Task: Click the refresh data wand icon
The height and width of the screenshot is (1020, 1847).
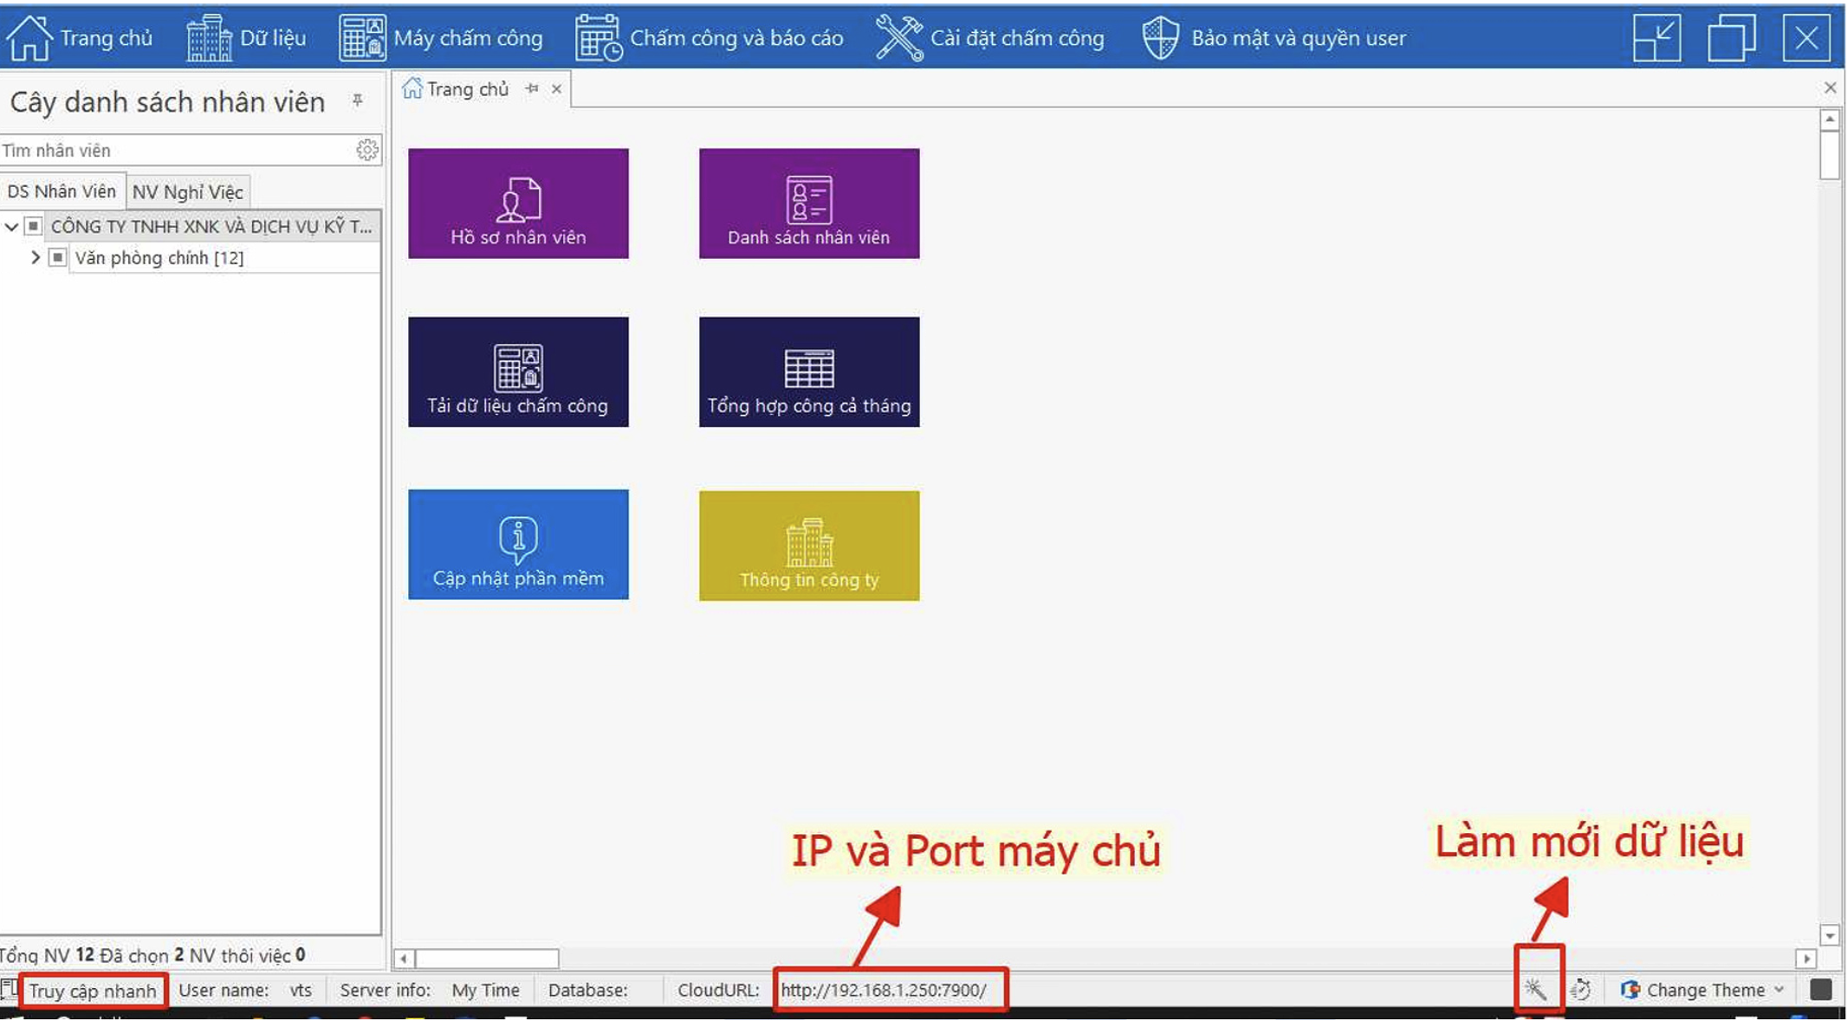Action: [x=1538, y=990]
